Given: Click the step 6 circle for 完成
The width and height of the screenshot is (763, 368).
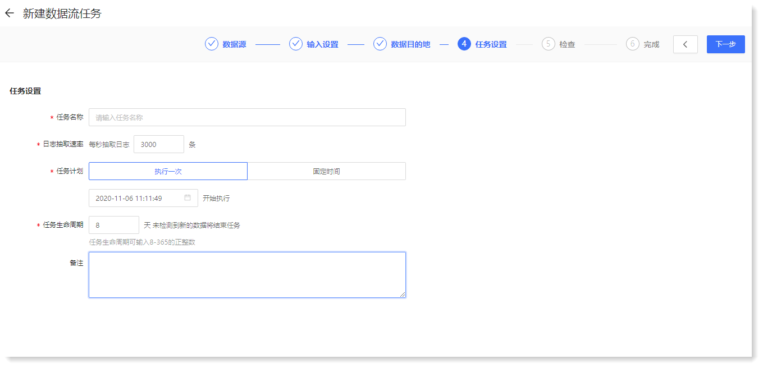Looking at the screenshot, I should pyautogui.click(x=633, y=44).
